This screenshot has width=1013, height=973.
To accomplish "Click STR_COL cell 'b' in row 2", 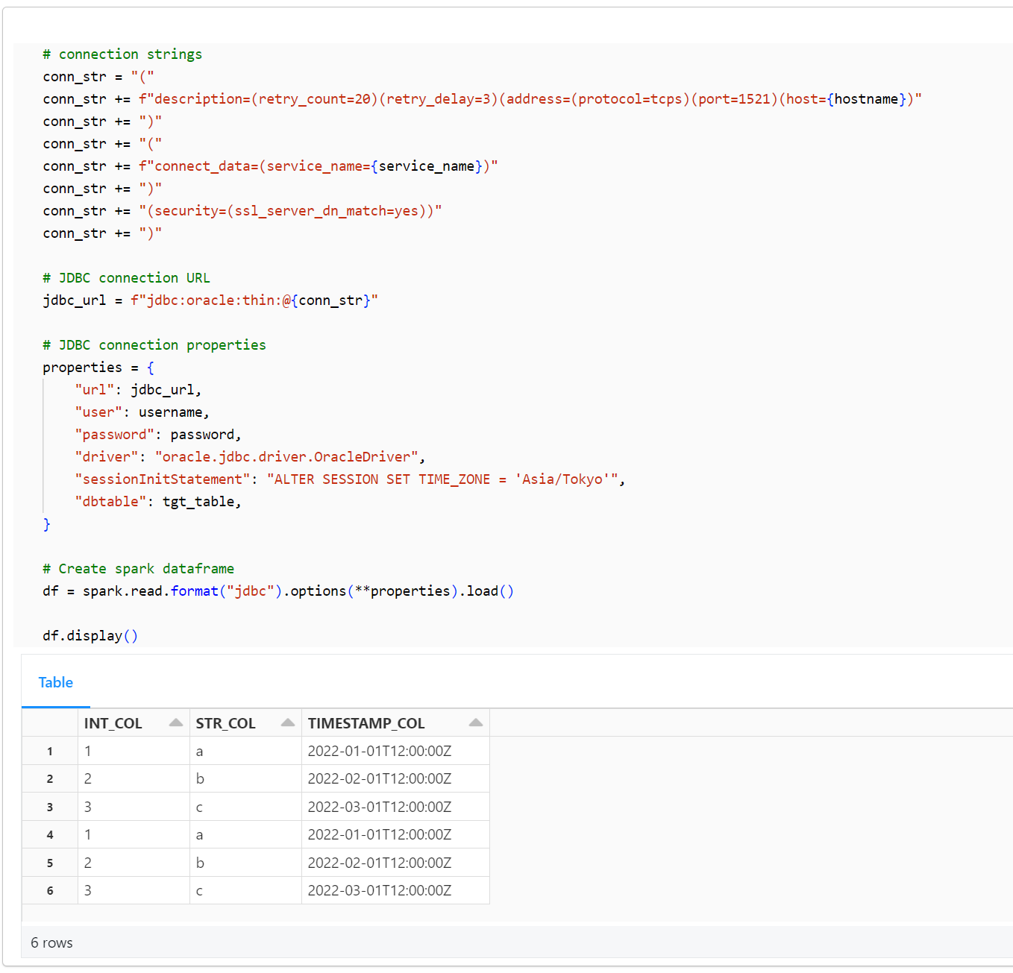I will coord(245,778).
